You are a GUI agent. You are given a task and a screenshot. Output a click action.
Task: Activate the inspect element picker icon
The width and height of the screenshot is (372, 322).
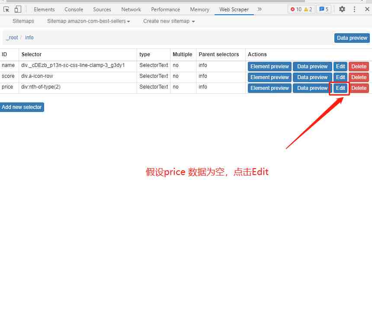tap(6, 10)
